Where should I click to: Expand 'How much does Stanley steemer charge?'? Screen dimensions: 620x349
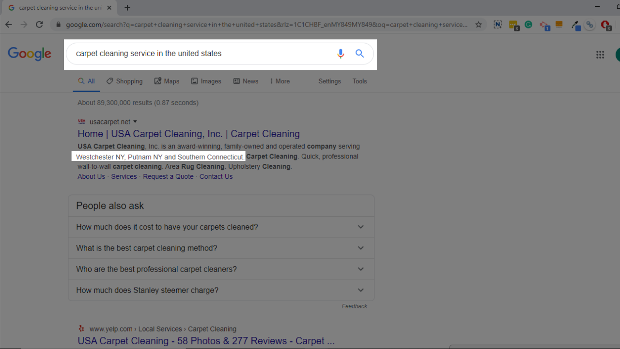click(x=221, y=290)
